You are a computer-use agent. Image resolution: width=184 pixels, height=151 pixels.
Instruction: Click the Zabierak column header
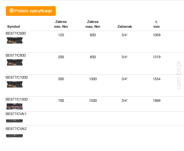pos(125,27)
